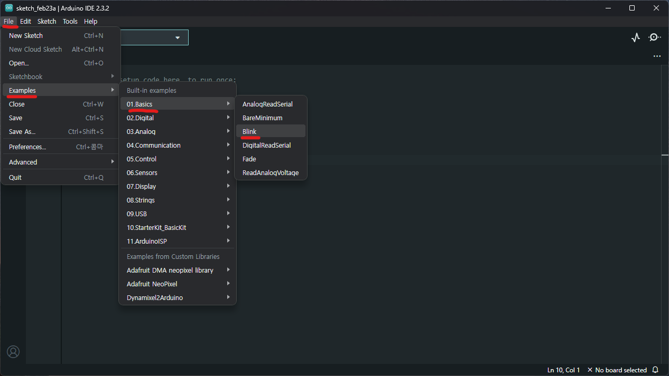Open 09.USB examples submenu

[178, 214]
